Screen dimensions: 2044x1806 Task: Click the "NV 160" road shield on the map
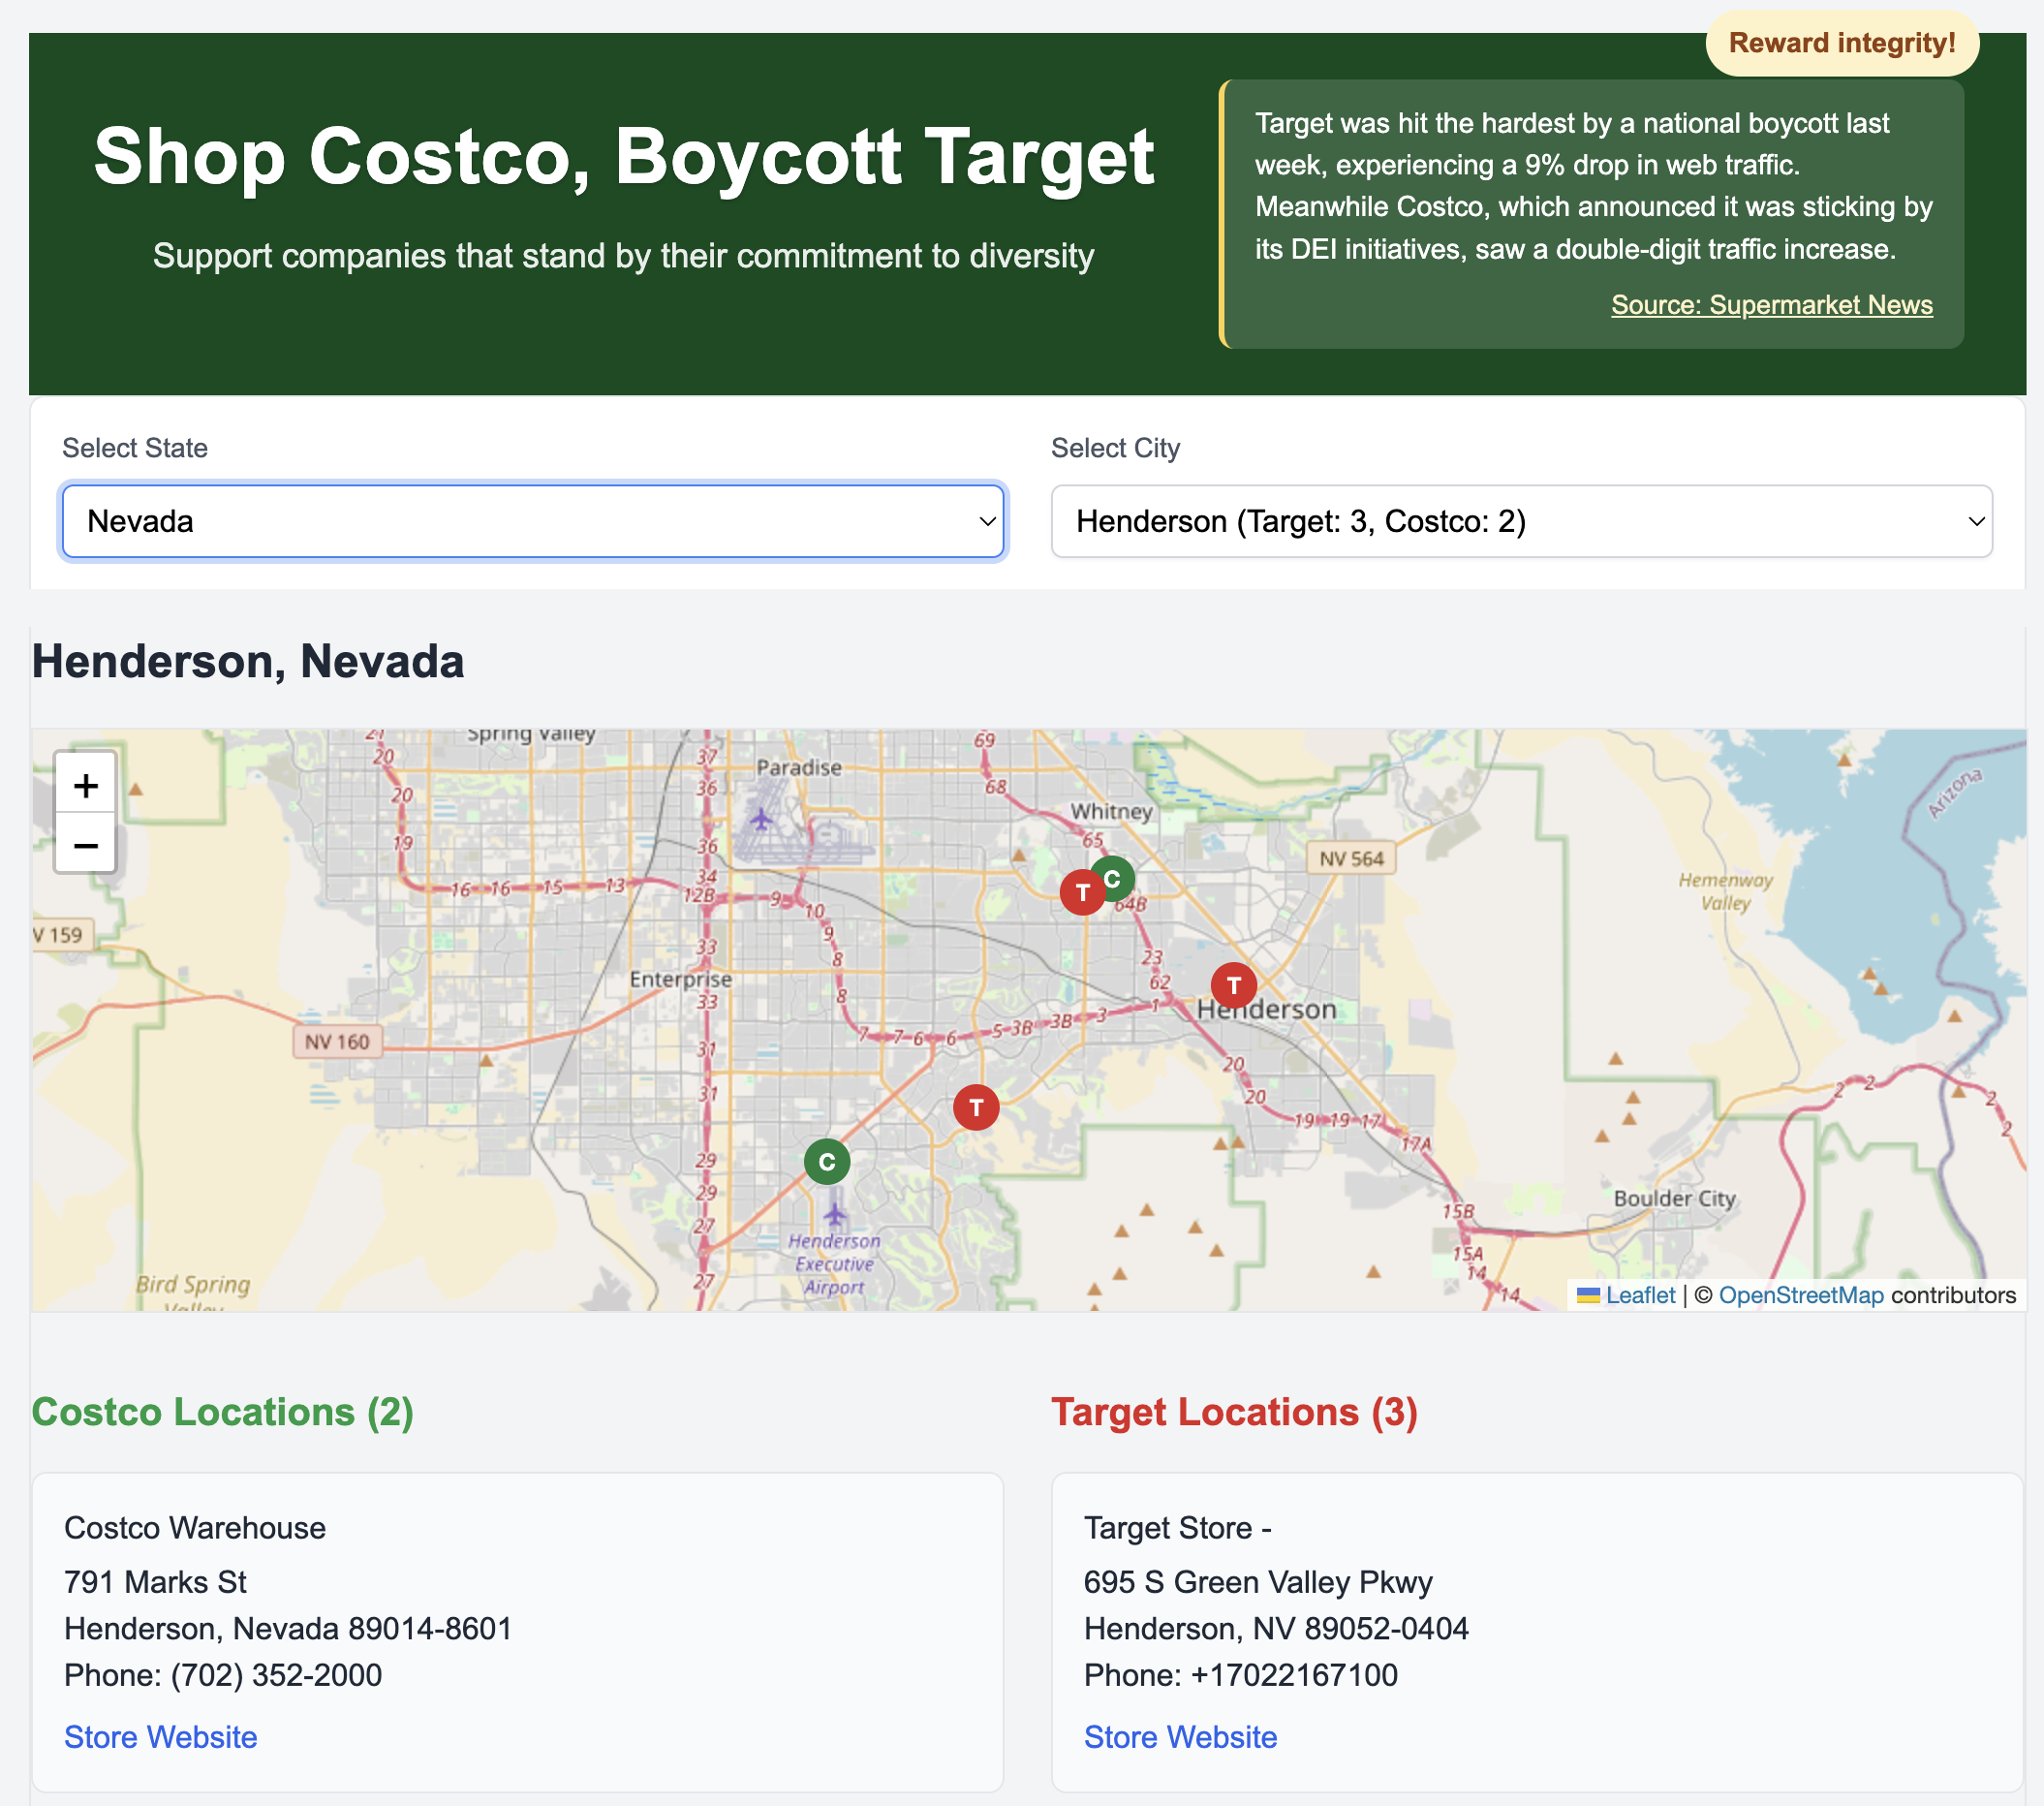(x=337, y=1042)
